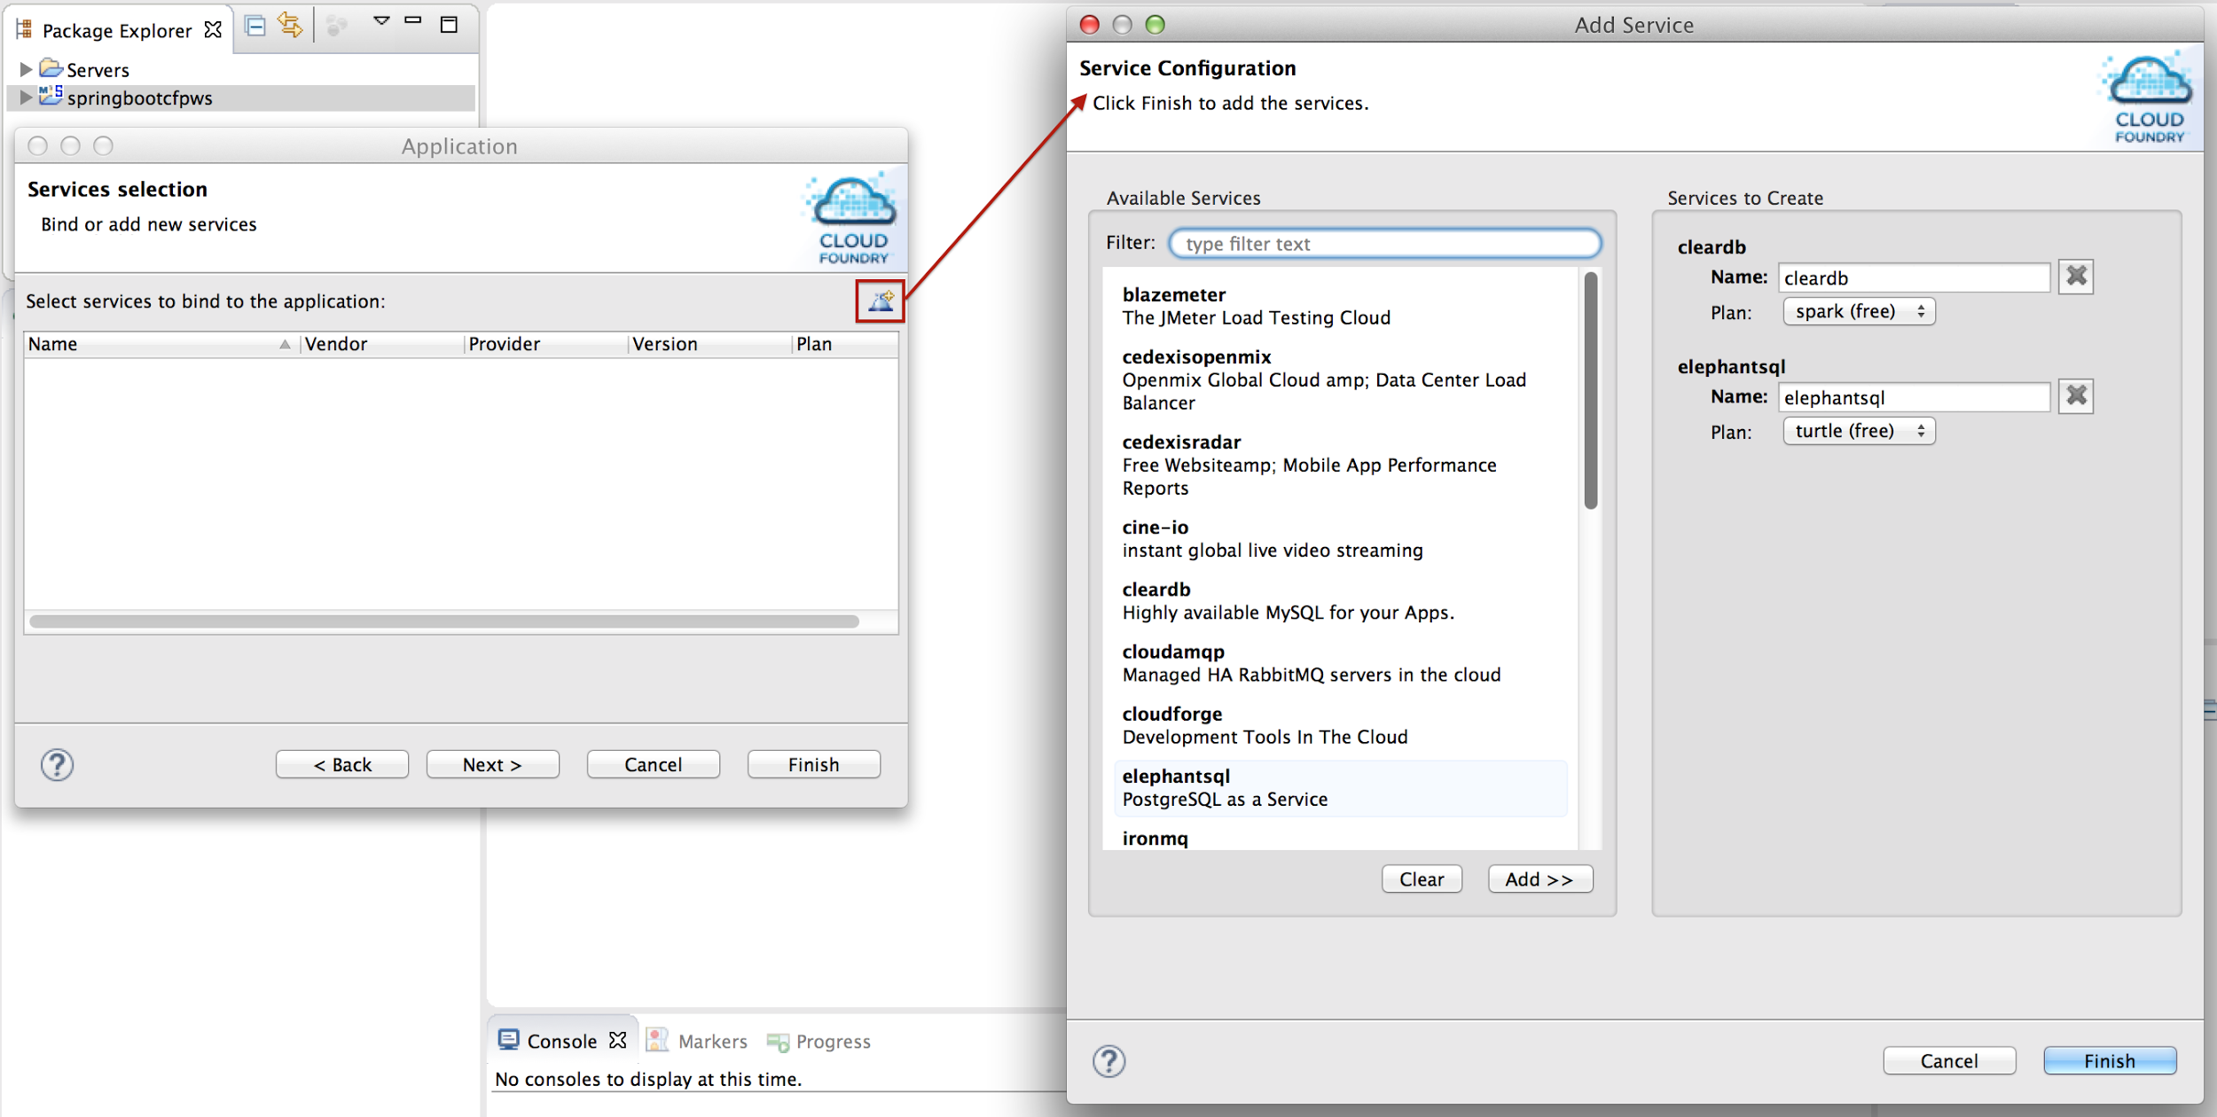Cancel the Application dialog
This screenshot has width=2217, height=1117.
click(x=654, y=764)
